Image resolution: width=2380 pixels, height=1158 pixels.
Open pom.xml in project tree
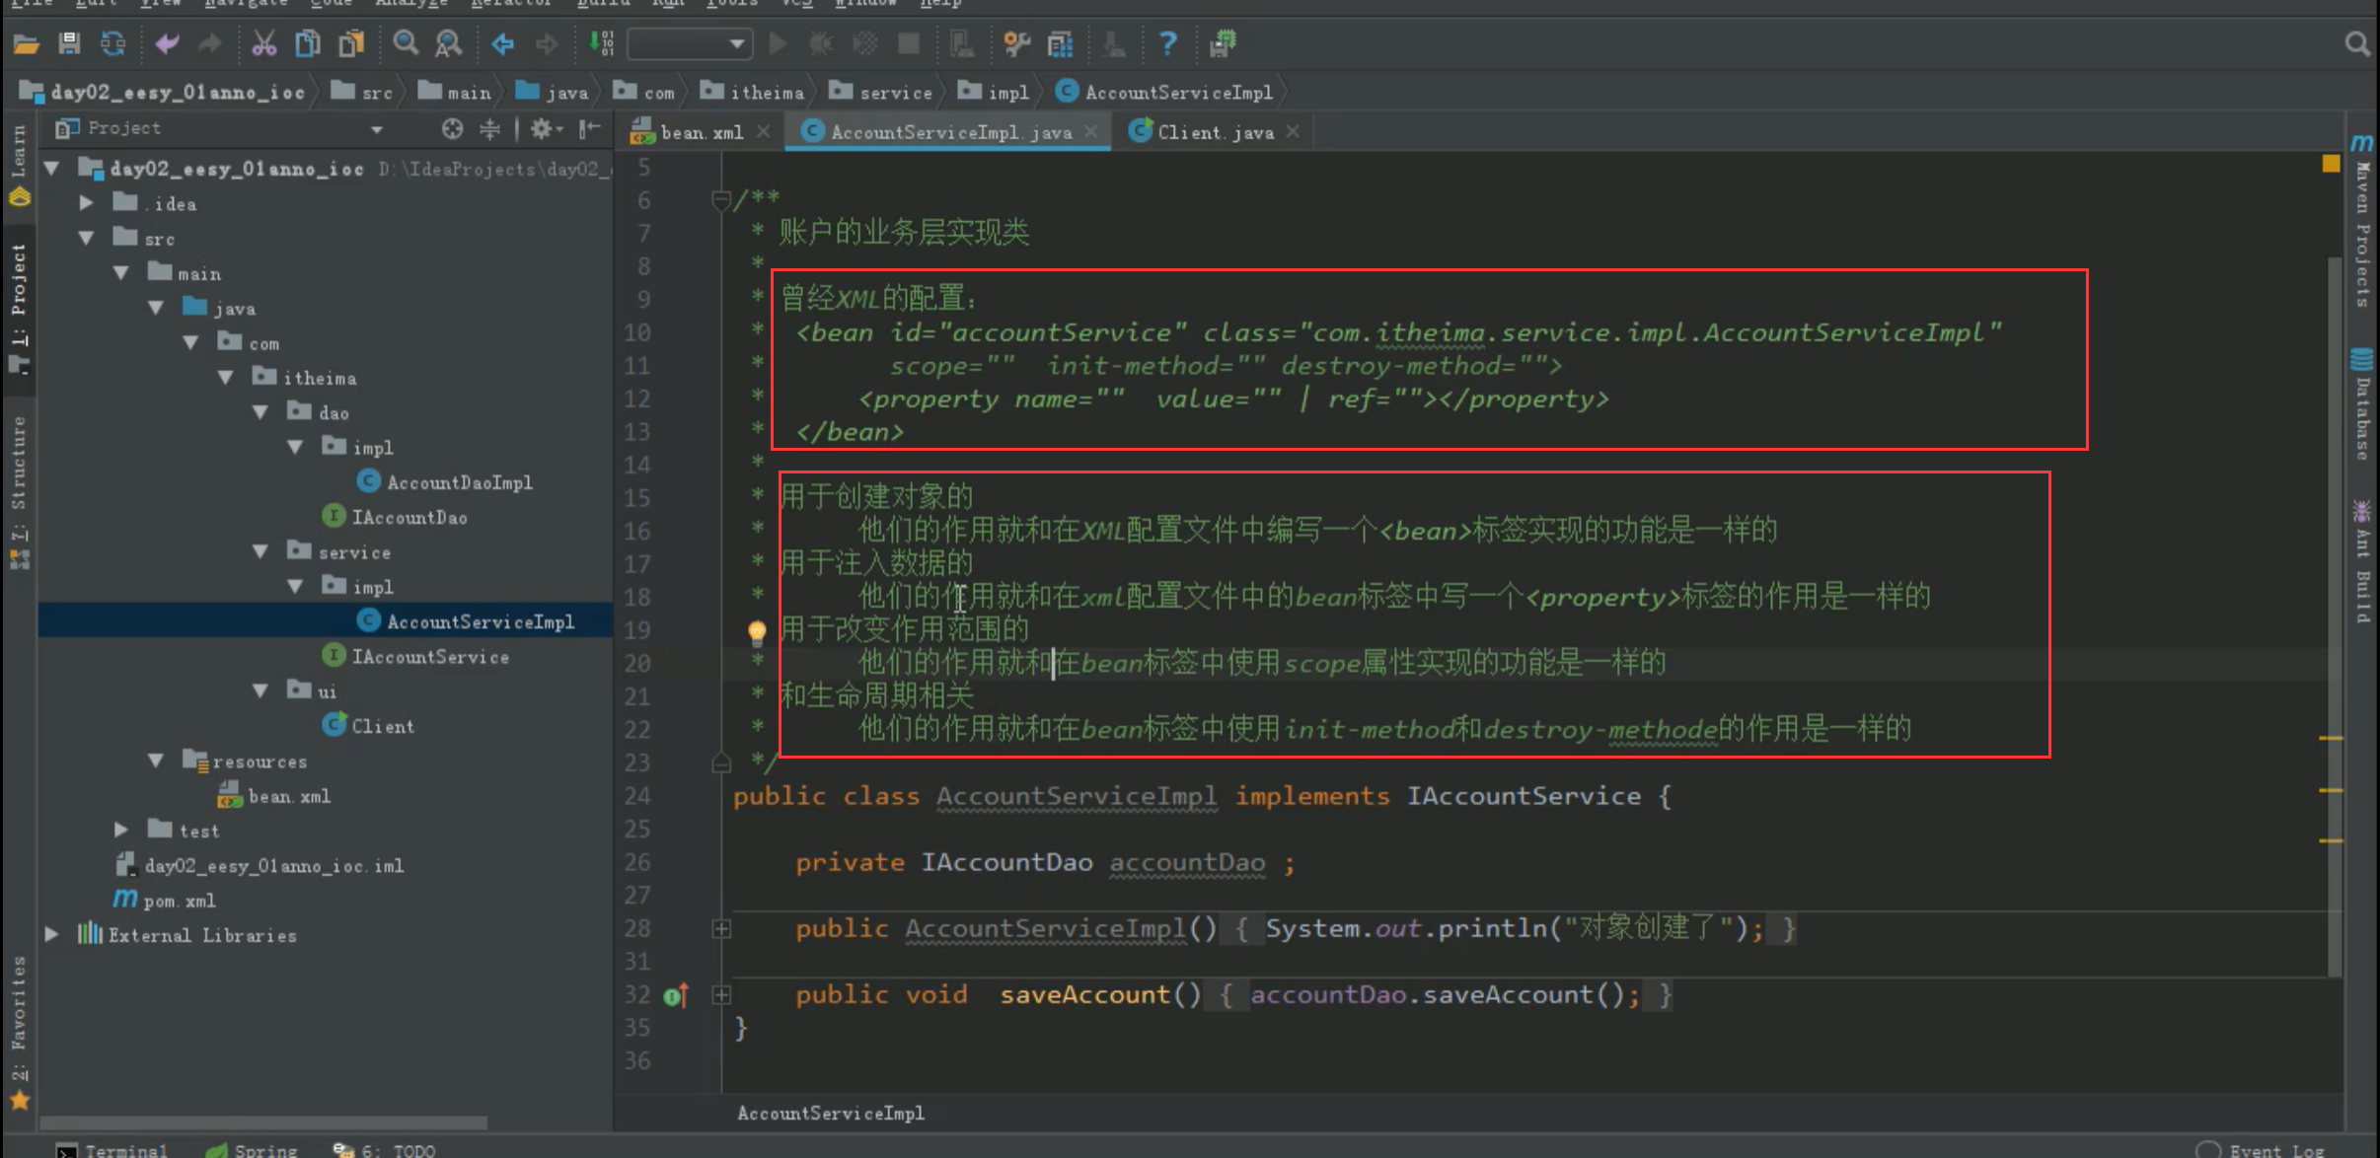(x=179, y=901)
